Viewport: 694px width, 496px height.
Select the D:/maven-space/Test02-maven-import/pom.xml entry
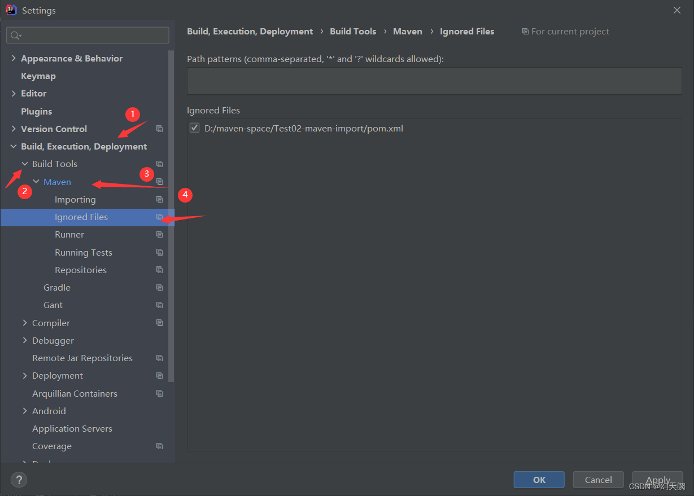point(304,128)
